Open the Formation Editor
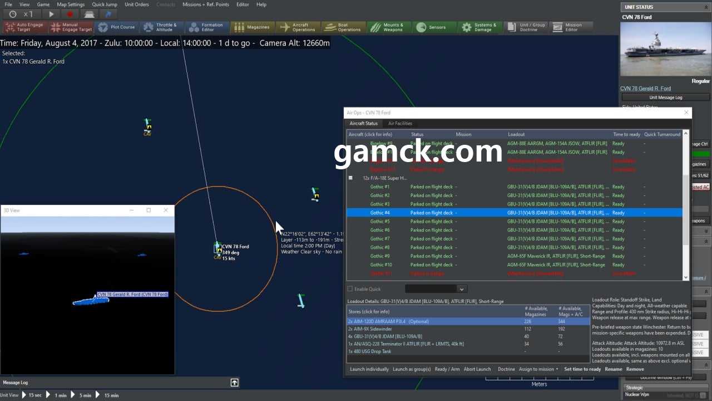This screenshot has width=712, height=401. pos(207,27)
